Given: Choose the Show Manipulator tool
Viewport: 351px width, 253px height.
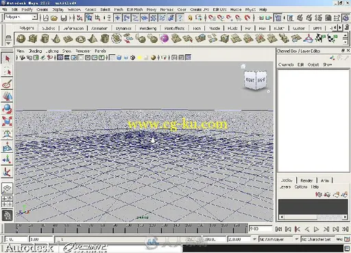Looking at the screenshot, I should [7, 160].
